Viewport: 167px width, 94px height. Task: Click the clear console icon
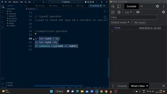(119, 12)
